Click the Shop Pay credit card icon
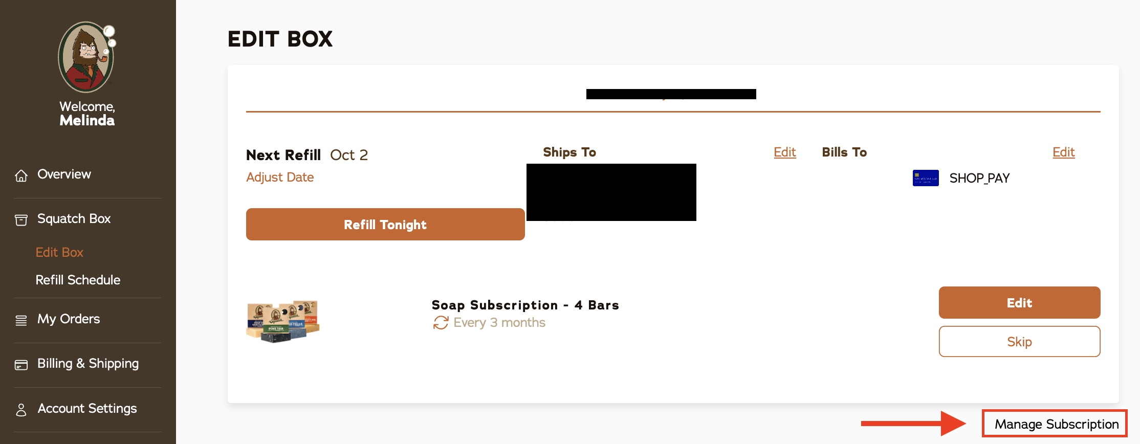The image size is (1140, 444). [926, 178]
